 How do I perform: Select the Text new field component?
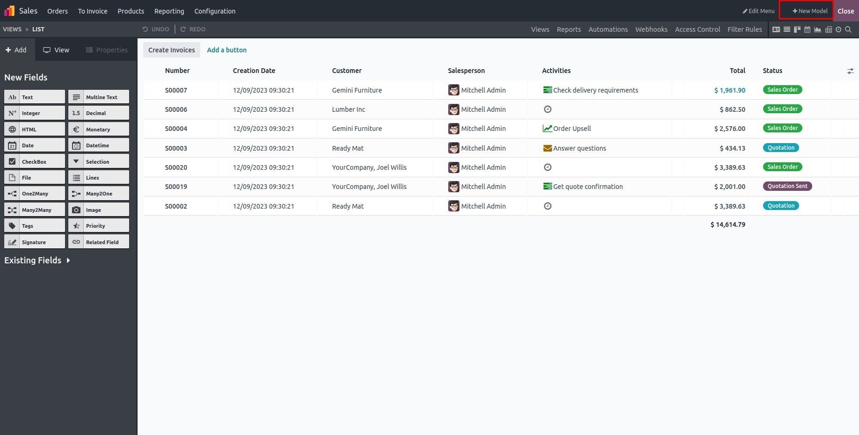[35, 97]
